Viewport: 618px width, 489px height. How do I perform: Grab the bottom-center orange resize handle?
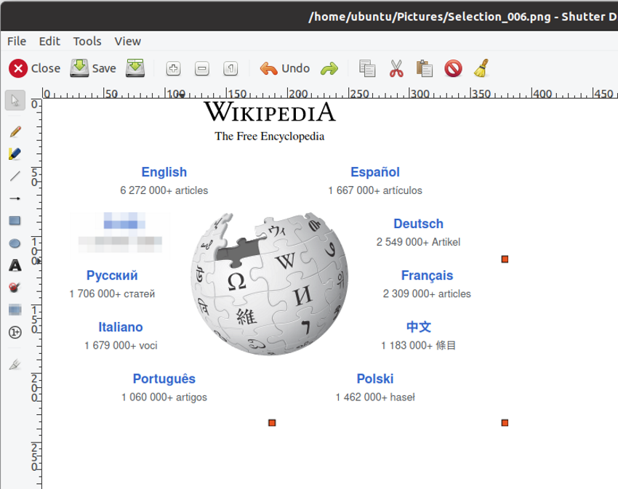point(272,423)
